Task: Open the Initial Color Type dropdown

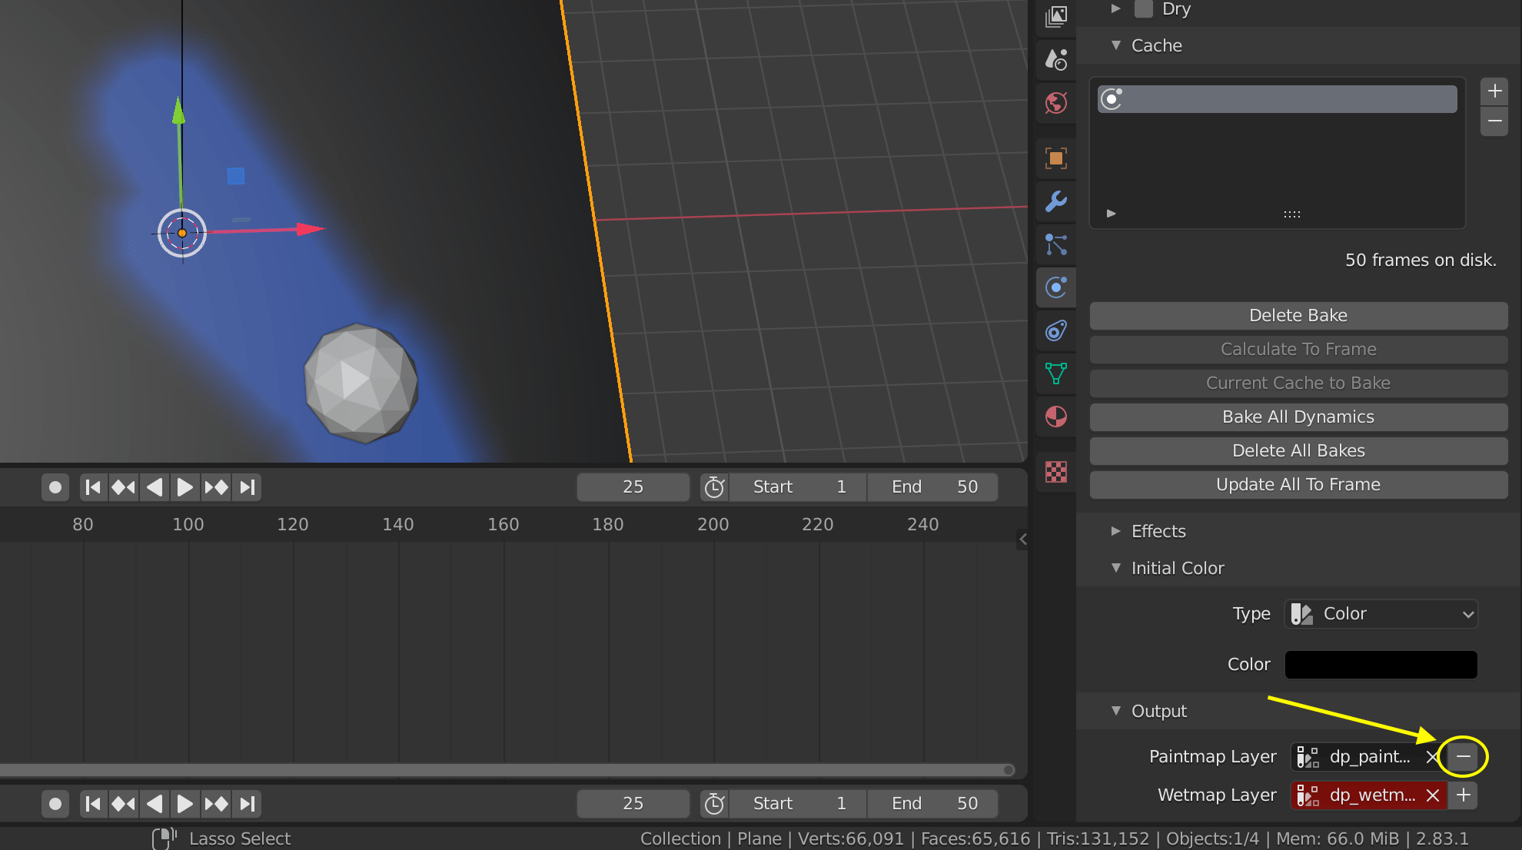Action: (x=1380, y=613)
